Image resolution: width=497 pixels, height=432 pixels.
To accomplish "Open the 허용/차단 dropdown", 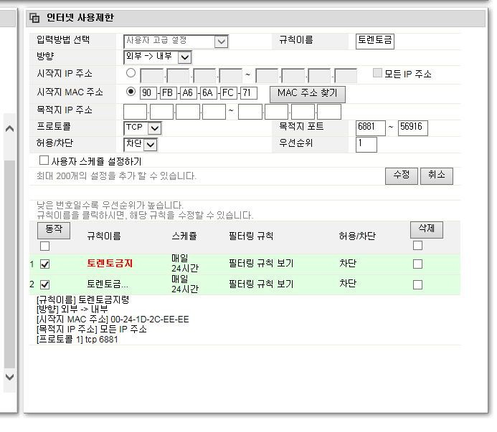I will [141, 145].
